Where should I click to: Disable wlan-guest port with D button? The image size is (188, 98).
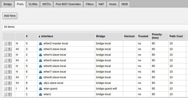(x=9, y=89)
